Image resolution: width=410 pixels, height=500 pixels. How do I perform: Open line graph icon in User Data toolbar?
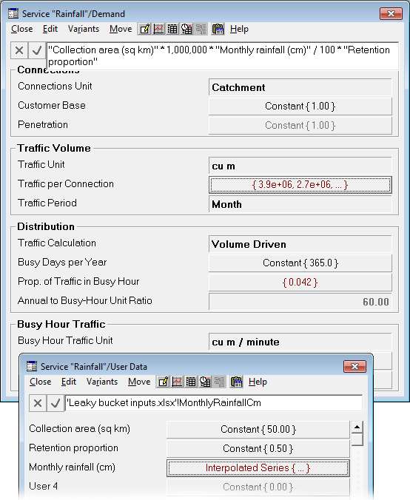[x=177, y=382]
